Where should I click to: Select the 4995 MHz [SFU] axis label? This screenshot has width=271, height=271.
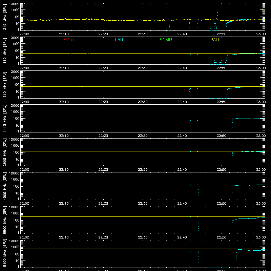tap(5, 186)
